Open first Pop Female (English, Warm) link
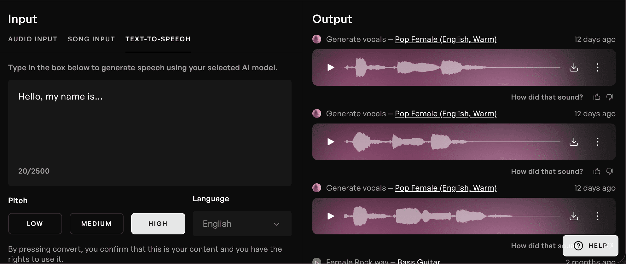This screenshot has height=264, width=626. pyautogui.click(x=446, y=39)
